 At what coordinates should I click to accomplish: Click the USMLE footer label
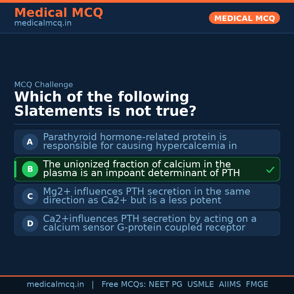click(x=200, y=284)
